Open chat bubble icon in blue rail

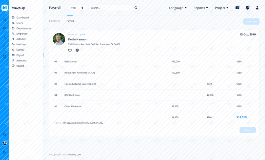[x=5, y=47]
